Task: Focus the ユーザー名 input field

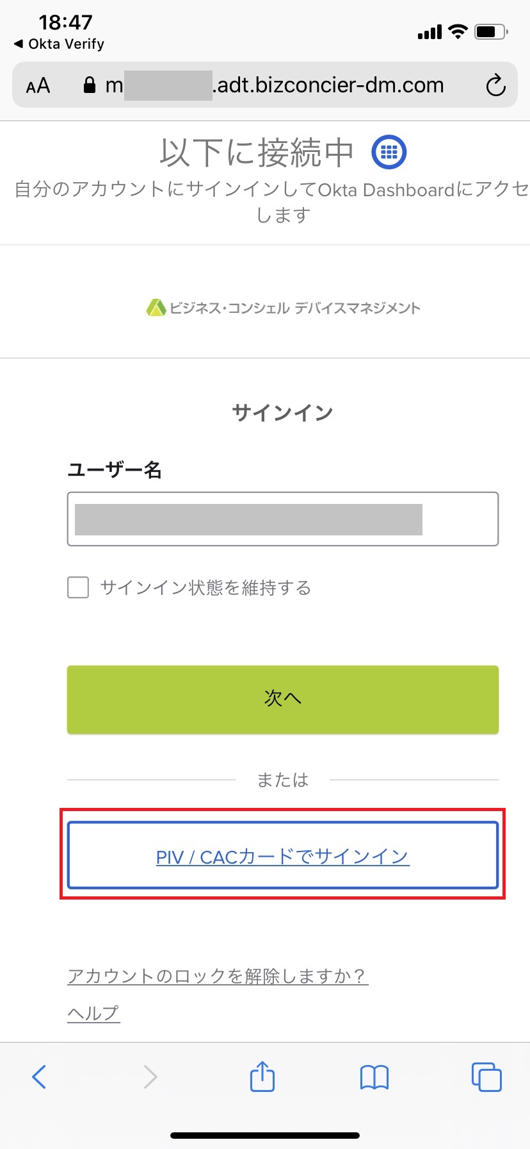Action: [x=282, y=519]
